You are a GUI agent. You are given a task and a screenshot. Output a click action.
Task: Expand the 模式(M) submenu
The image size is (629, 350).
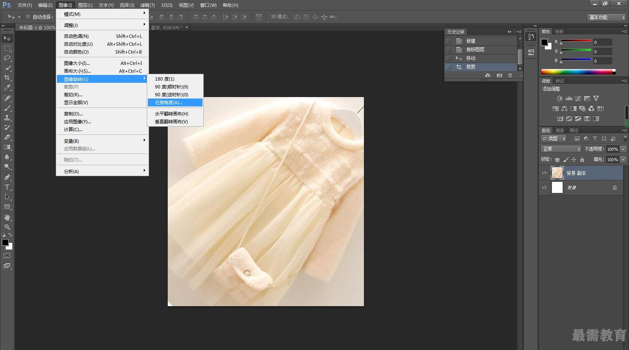click(103, 14)
